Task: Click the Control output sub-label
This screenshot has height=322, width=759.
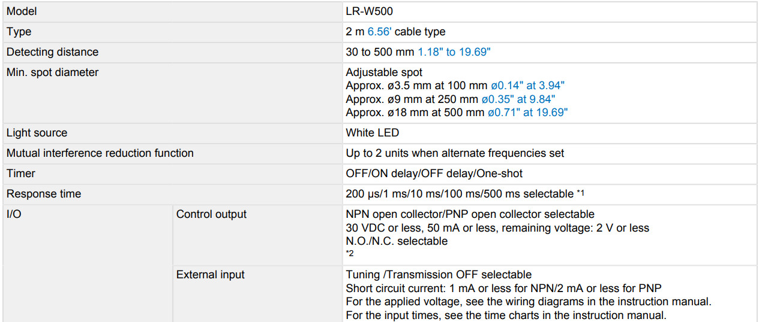Action: click(211, 214)
